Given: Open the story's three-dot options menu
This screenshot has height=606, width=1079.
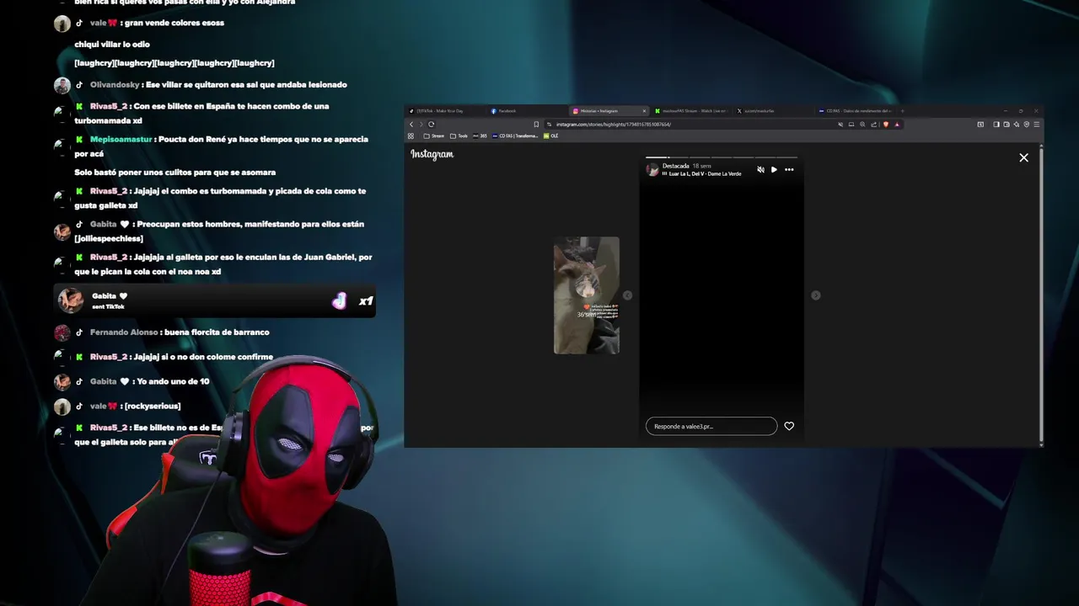Looking at the screenshot, I should click(x=789, y=170).
